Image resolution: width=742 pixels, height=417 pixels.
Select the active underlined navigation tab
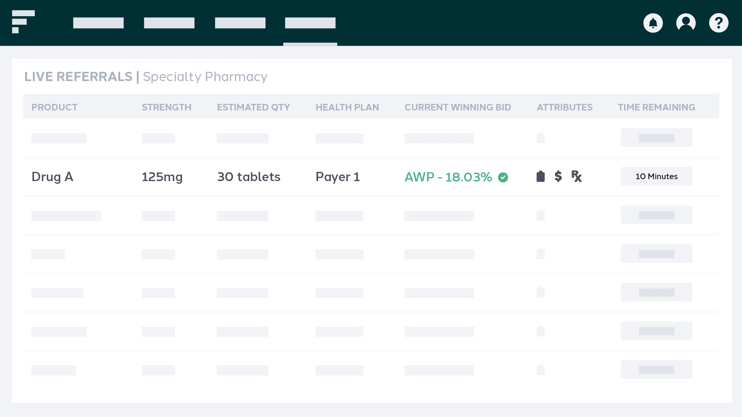tap(310, 23)
